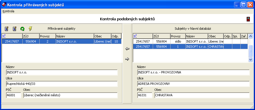Click the Spi. column header

point(236,36)
